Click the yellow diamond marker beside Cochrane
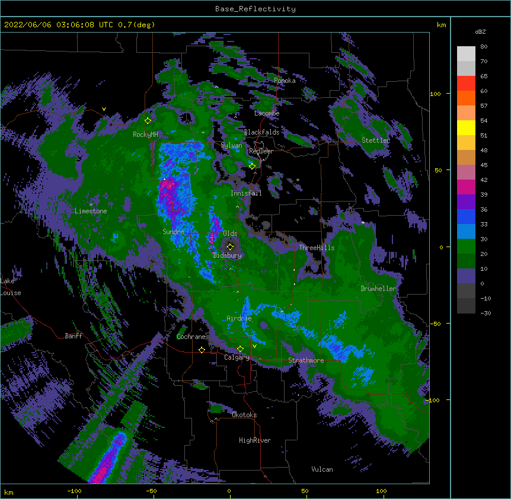Image resolution: width=511 pixels, height=499 pixels. click(x=202, y=350)
